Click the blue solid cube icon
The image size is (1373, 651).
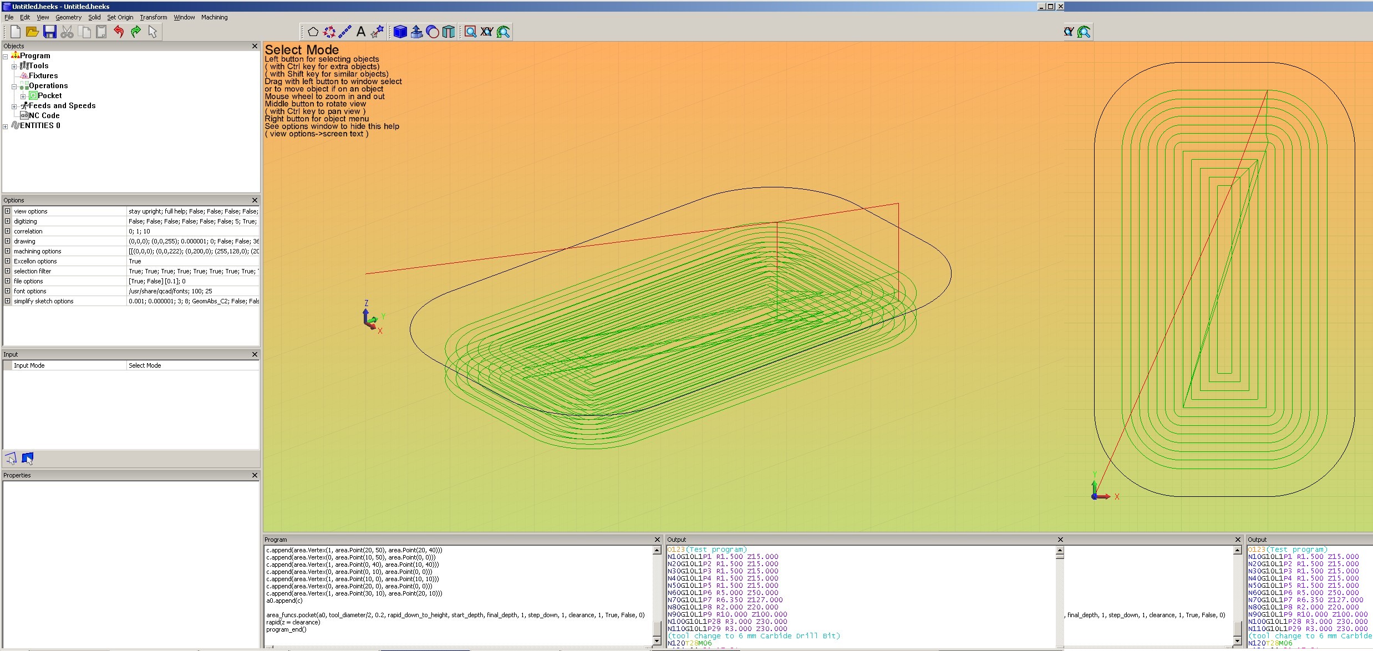tap(400, 32)
